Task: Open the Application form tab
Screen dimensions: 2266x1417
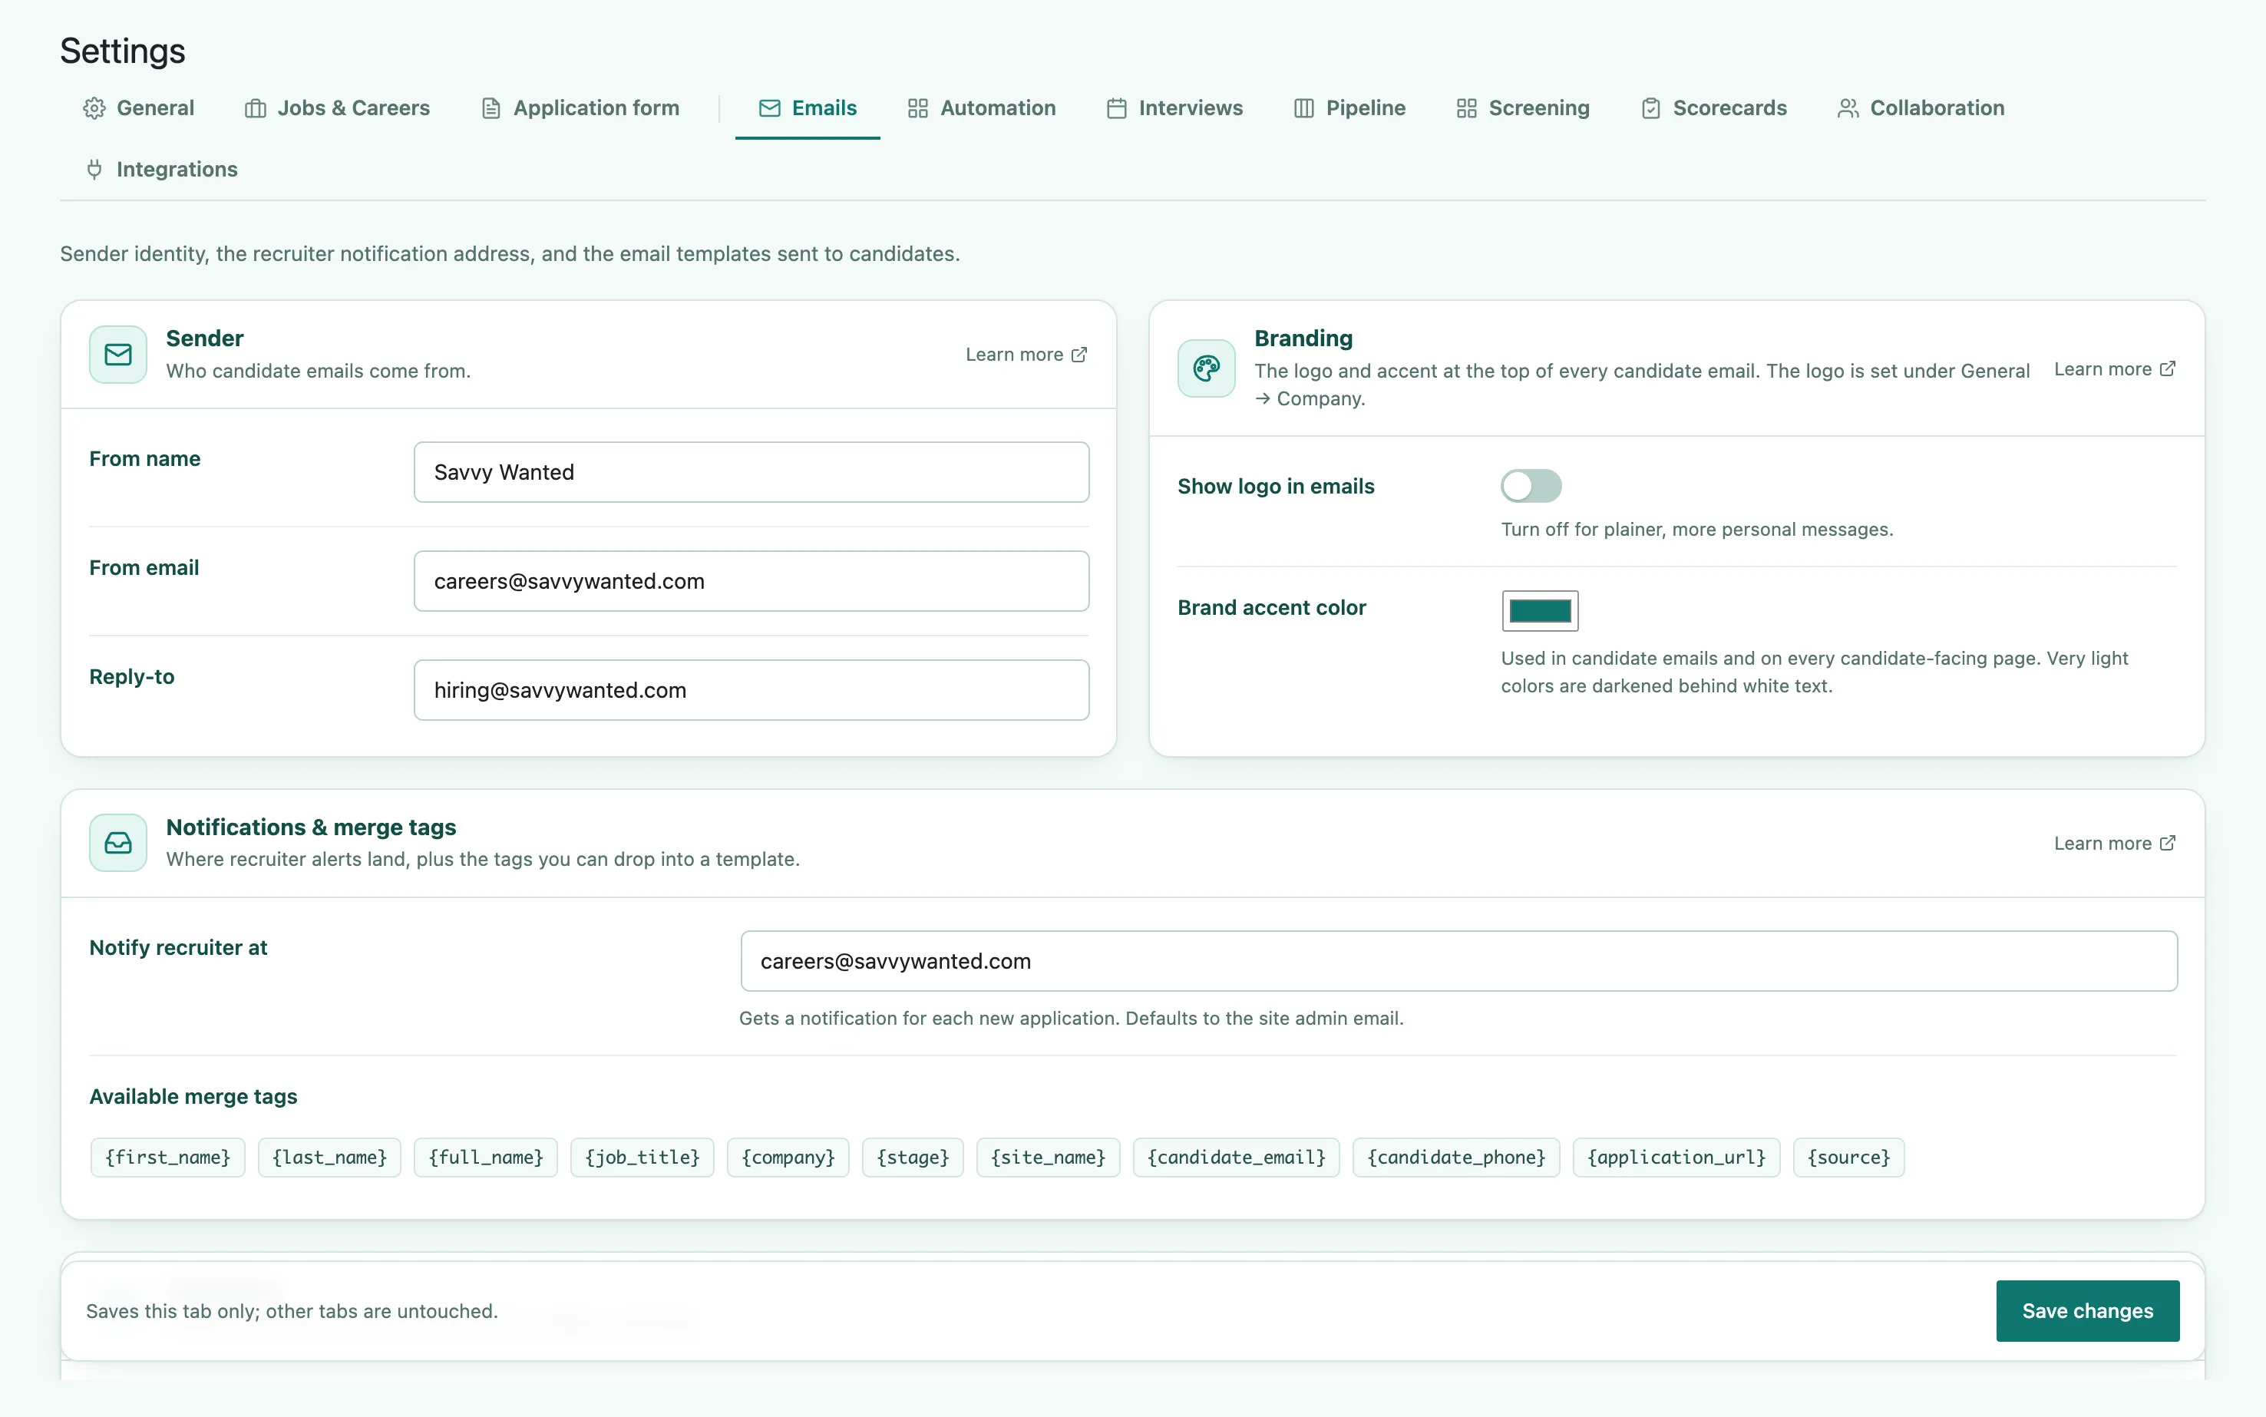Action: click(580, 109)
